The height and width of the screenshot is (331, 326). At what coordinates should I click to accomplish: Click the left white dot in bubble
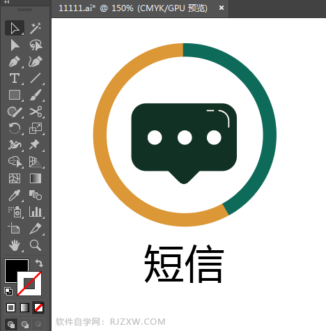click(155, 137)
